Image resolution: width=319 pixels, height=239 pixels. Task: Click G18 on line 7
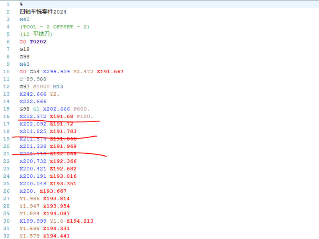click(x=24, y=49)
